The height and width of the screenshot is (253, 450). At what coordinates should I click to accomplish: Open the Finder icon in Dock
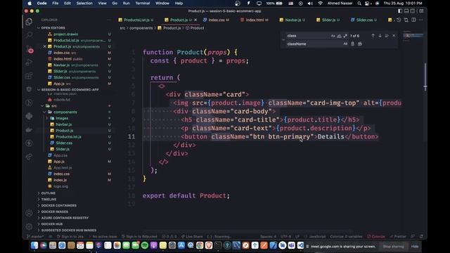pyautogui.click(x=34, y=245)
